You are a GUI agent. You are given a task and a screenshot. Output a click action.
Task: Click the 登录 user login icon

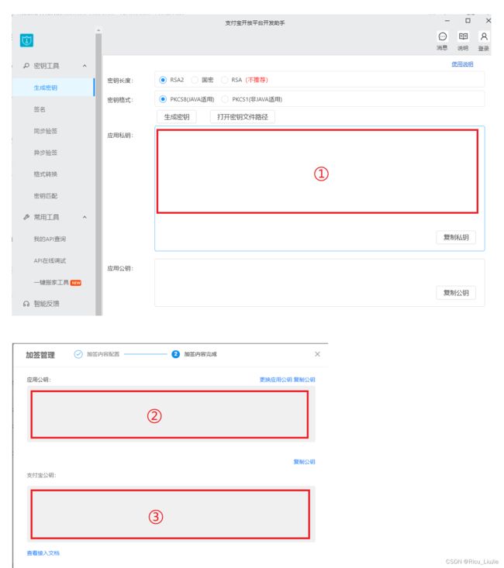click(484, 36)
